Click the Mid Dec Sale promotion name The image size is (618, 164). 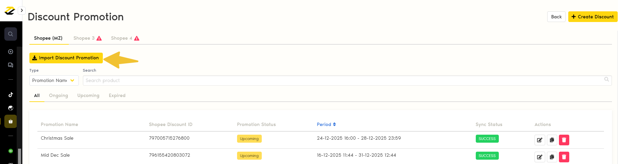click(55, 155)
